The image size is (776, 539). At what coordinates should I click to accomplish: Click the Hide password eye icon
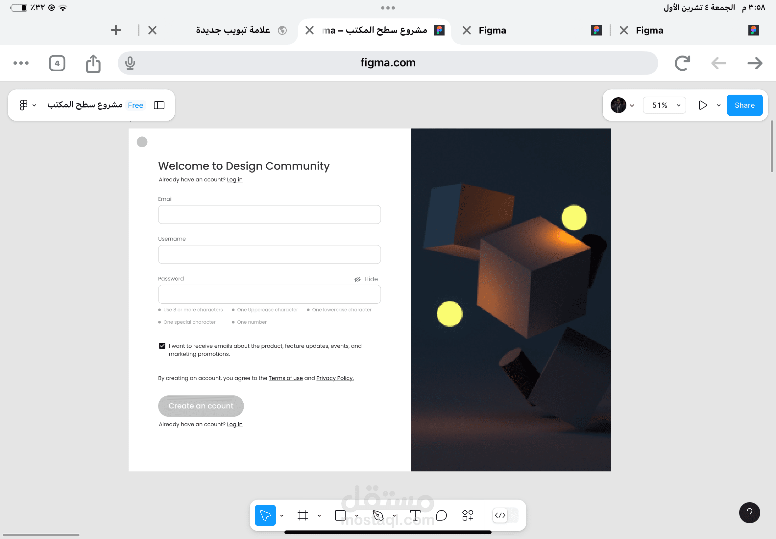(357, 279)
